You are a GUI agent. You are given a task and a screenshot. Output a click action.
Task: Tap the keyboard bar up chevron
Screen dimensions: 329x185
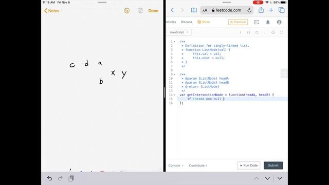(257, 178)
